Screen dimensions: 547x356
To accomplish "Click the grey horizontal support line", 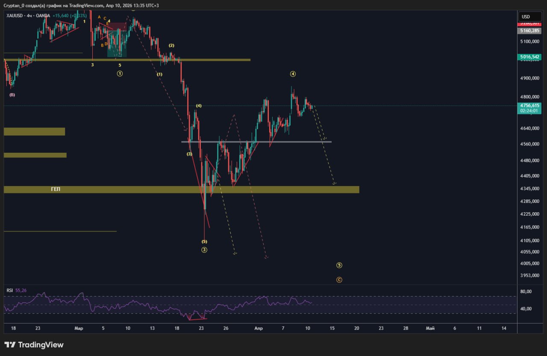I will pos(256,142).
